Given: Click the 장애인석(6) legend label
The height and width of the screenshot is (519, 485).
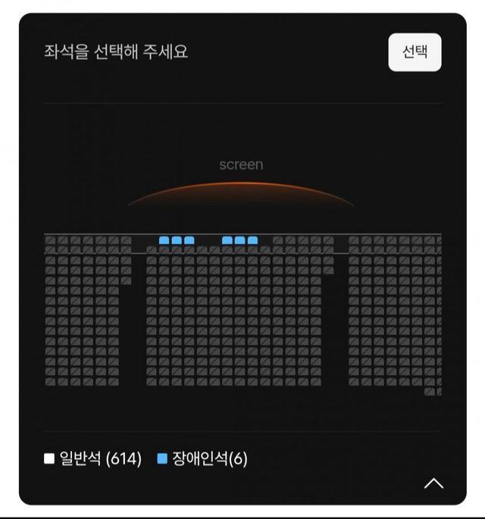Looking at the screenshot, I should coord(210,458).
